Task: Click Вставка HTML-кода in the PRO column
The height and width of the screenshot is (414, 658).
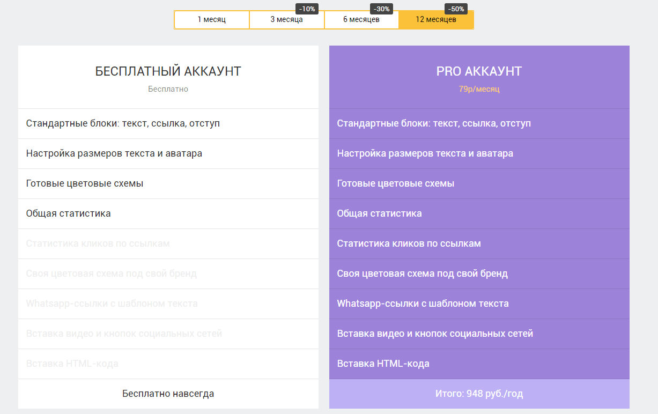Action: click(x=383, y=364)
